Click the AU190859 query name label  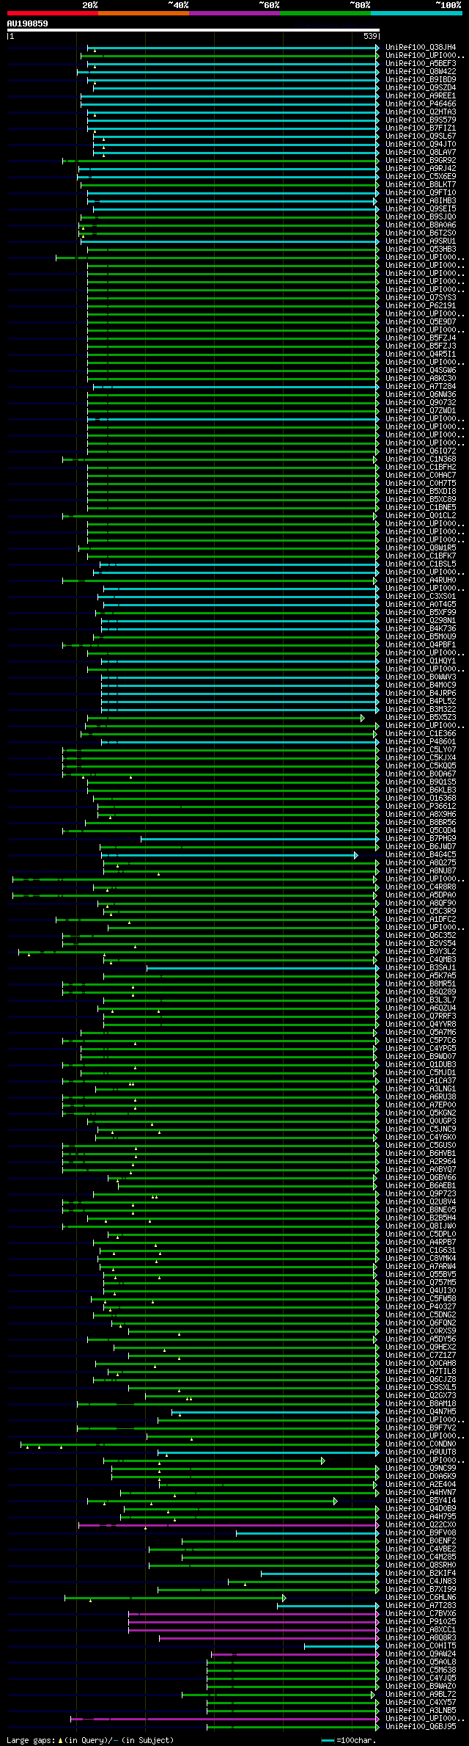pyautogui.click(x=28, y=23)
